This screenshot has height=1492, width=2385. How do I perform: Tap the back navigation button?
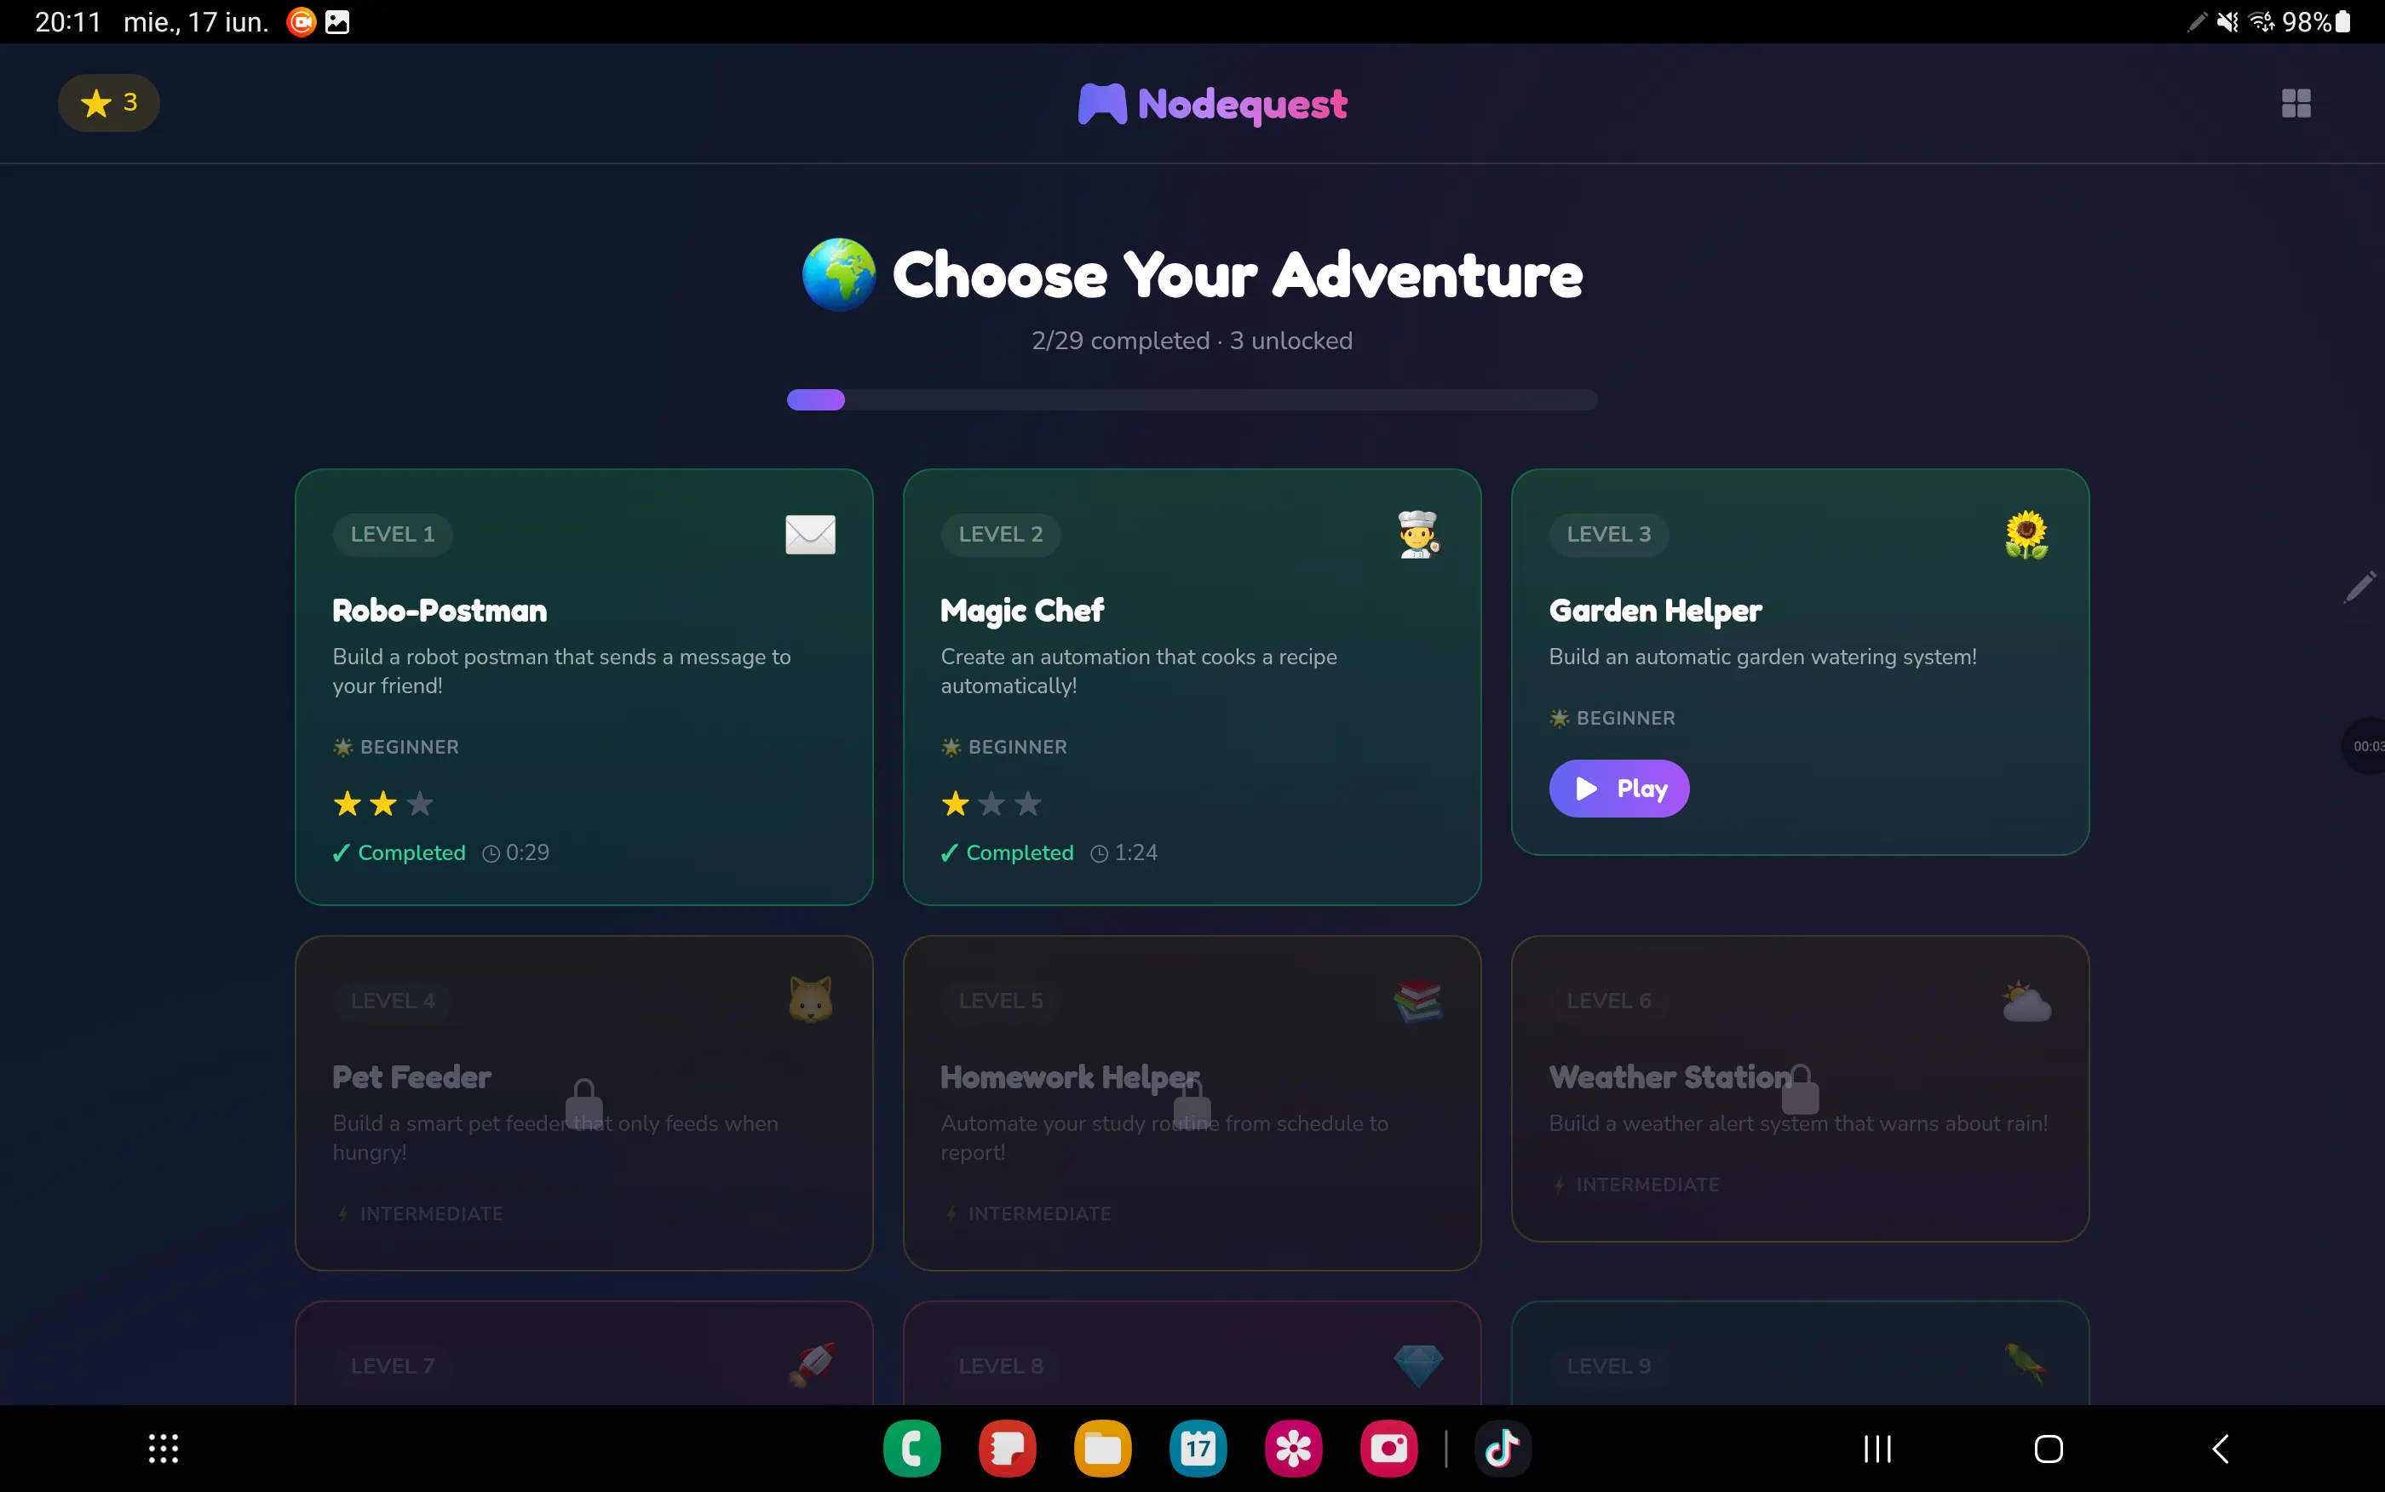click(x=2221, y=1449)
